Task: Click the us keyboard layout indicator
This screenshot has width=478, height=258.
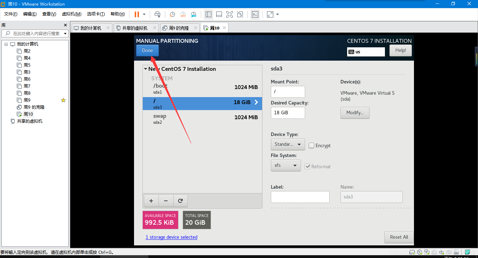Action: (366, 52)
